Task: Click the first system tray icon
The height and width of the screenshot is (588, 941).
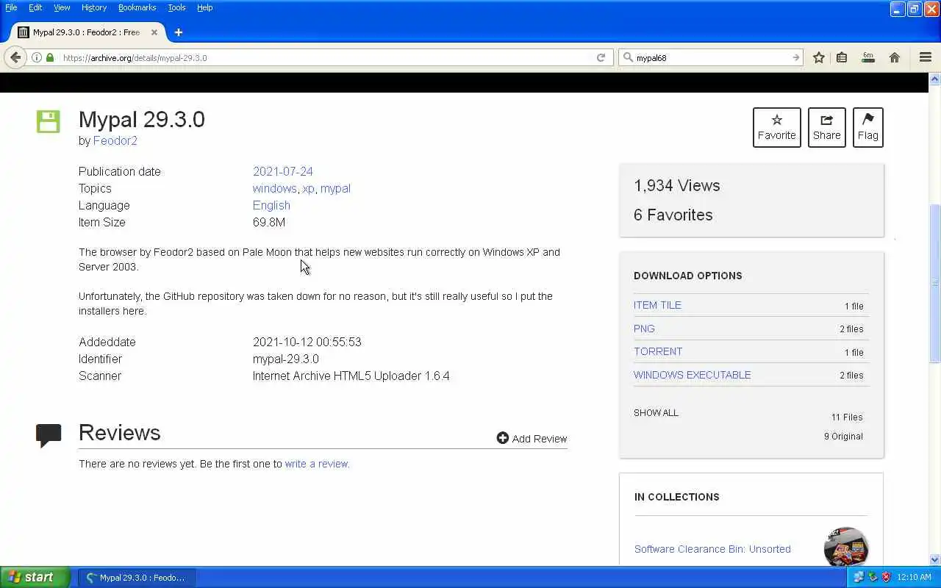Action: (859, 578)
